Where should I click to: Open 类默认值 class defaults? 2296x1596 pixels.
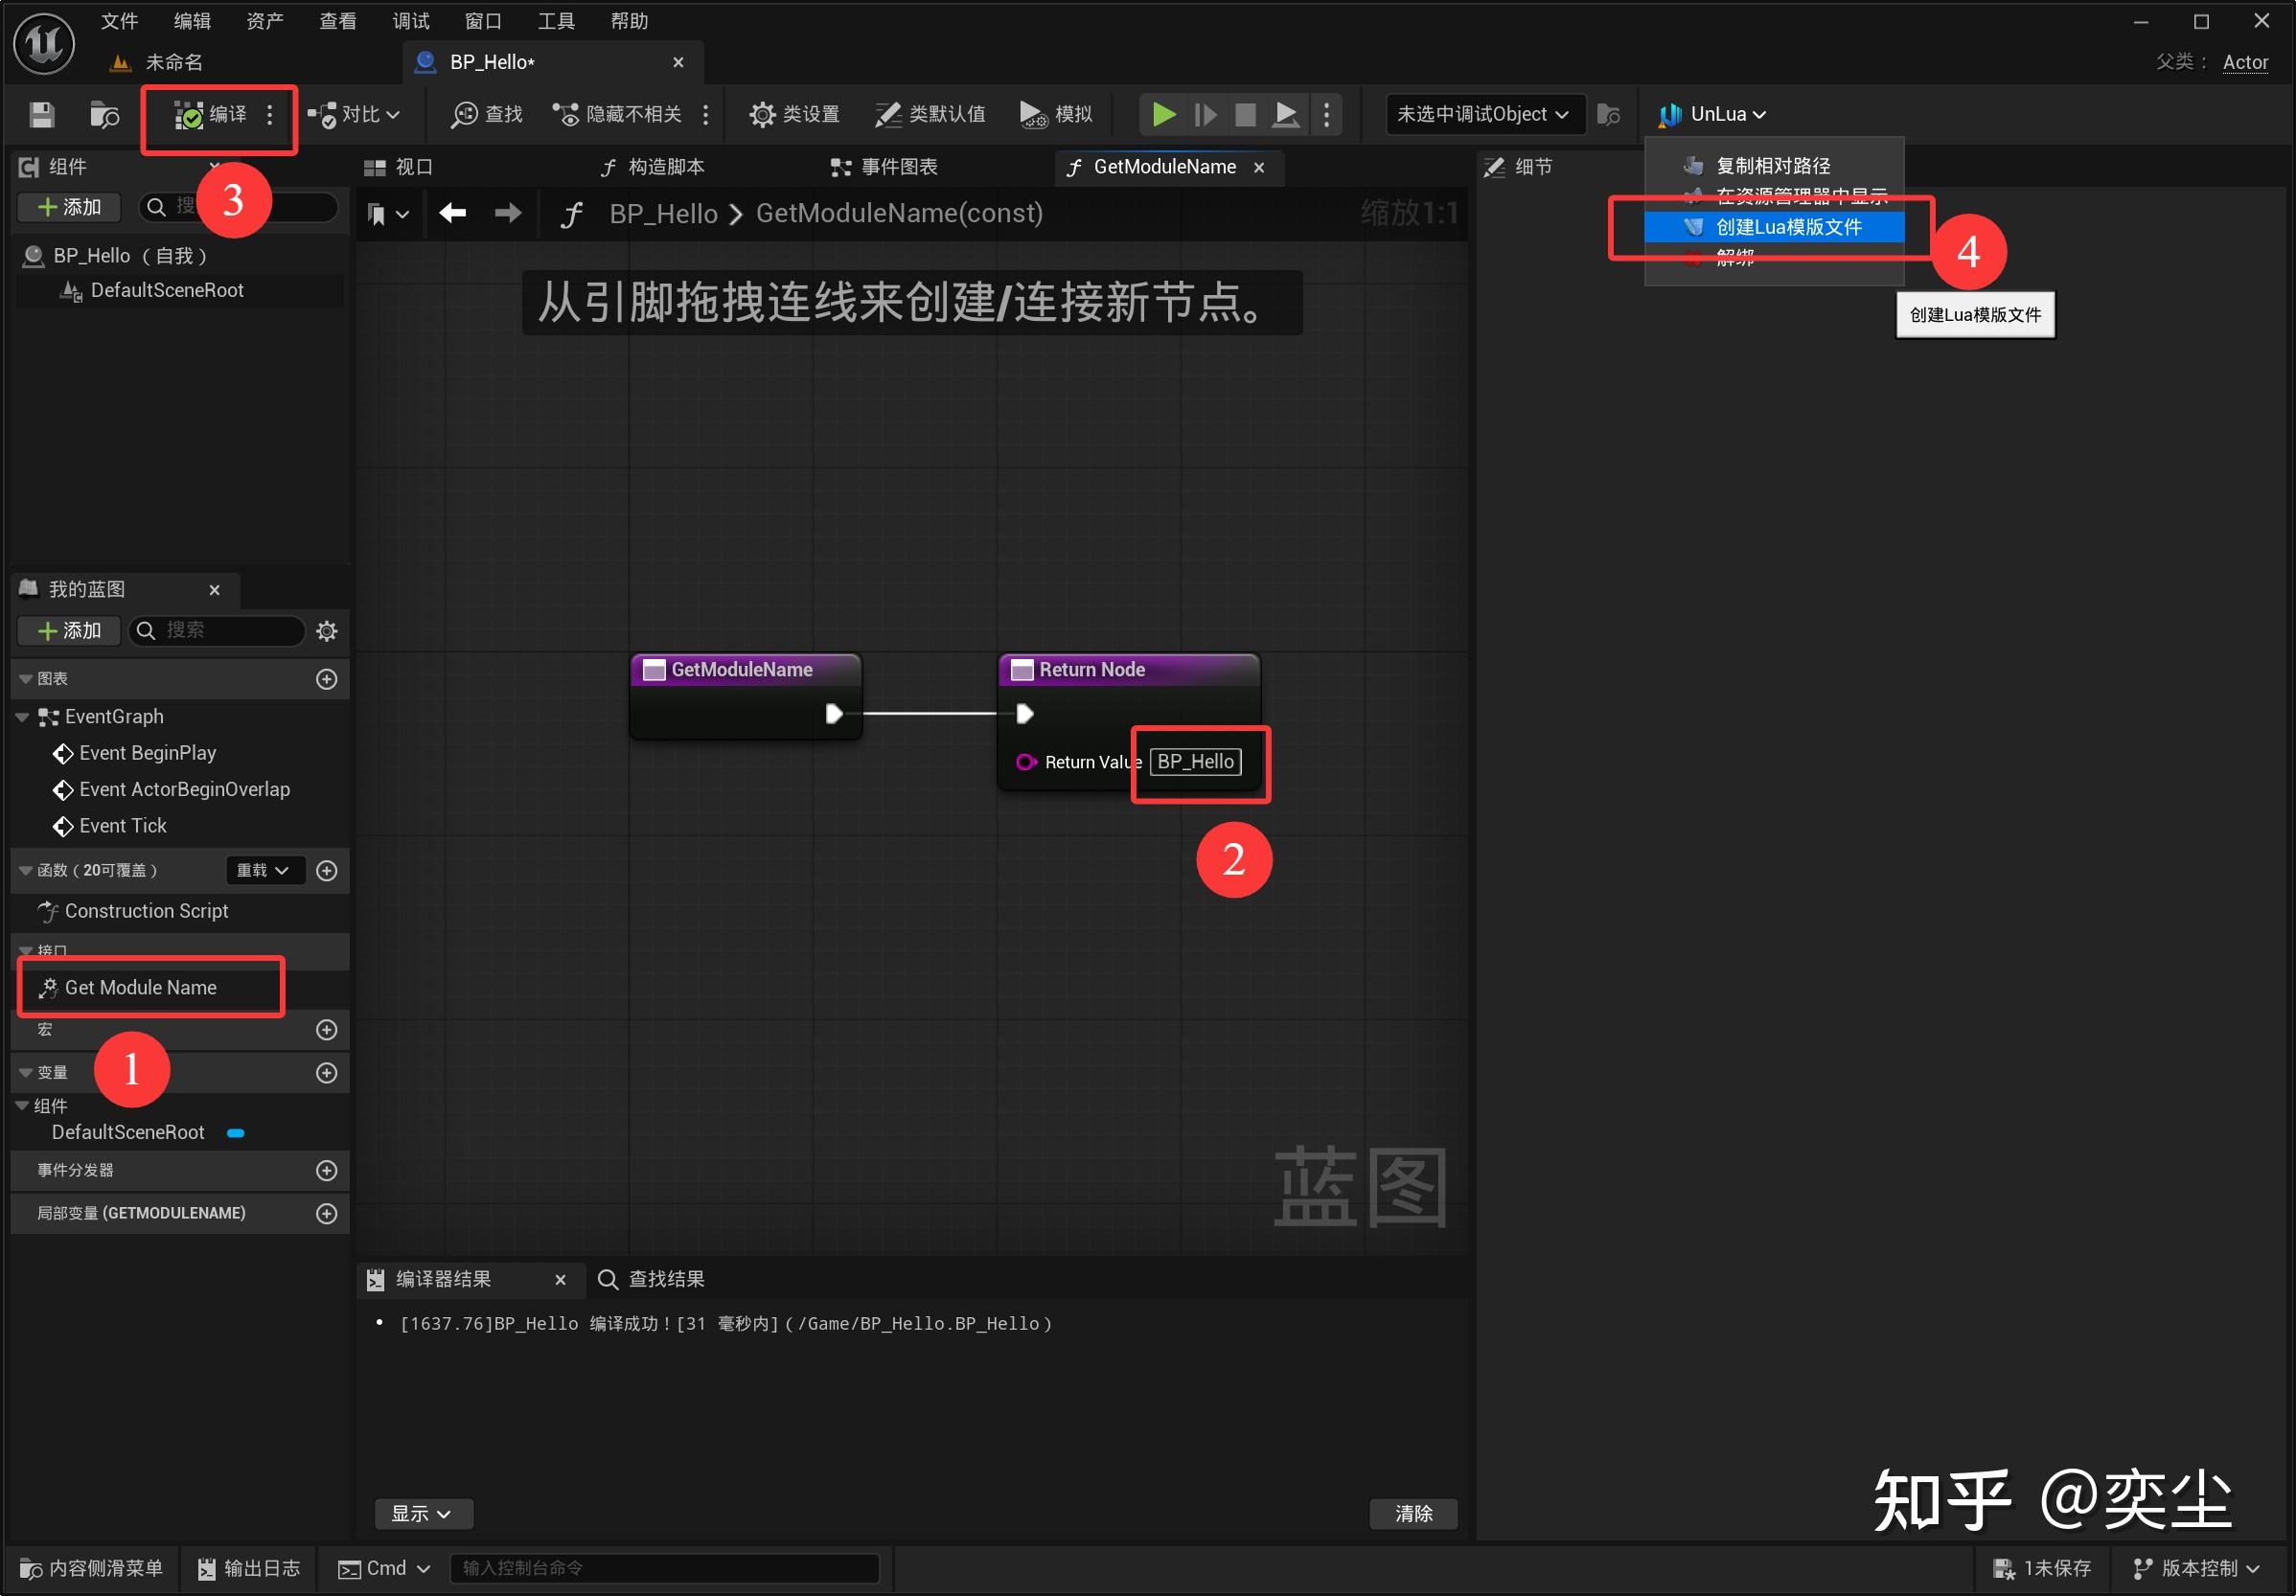(x=930, y=115)
